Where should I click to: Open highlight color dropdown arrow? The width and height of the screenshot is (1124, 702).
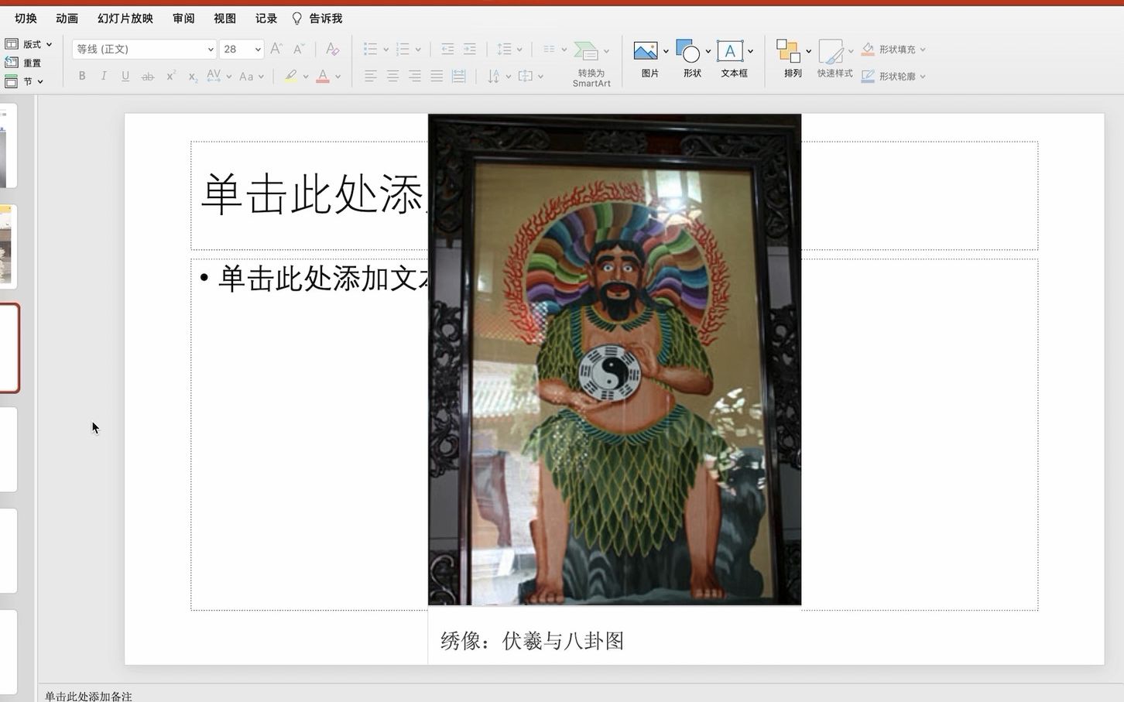[x=306, y=77]
